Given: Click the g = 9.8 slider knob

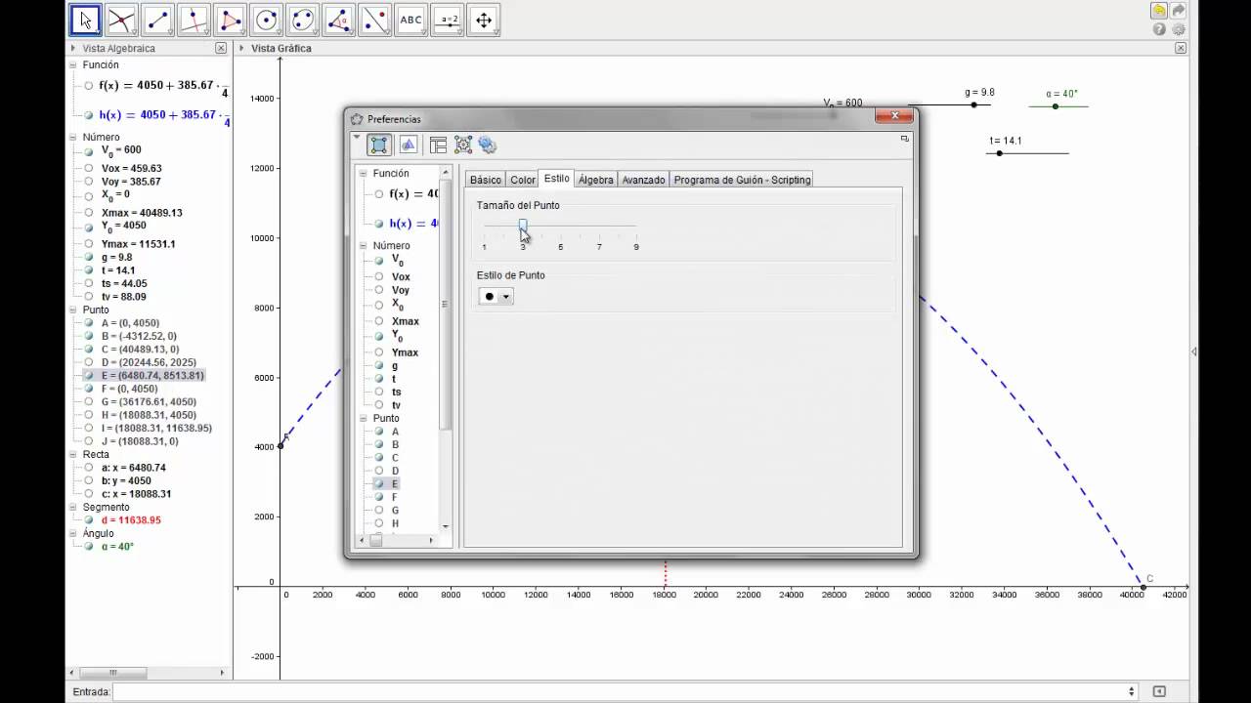Looking at the screenshot, I should coord(973,104).
